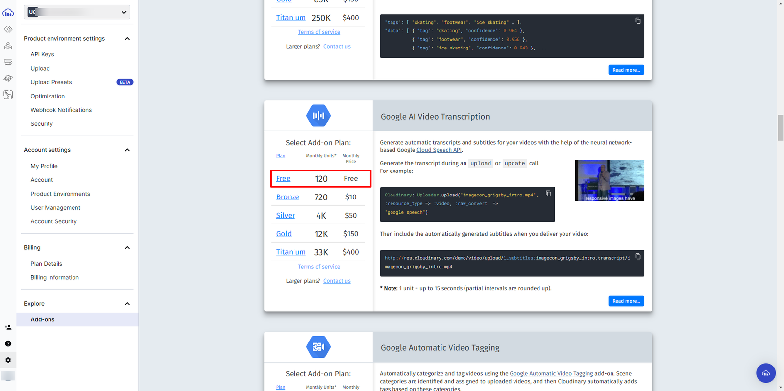Copy the subtitles URL code snippet
This screenshot has height=391, width=784.
tap(638, 256)
